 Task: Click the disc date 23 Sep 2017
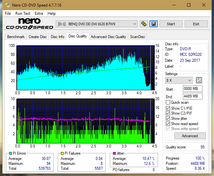190,60
